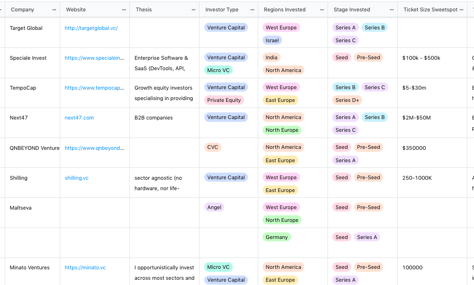Open the Thesis column options ellipsis

193,9
